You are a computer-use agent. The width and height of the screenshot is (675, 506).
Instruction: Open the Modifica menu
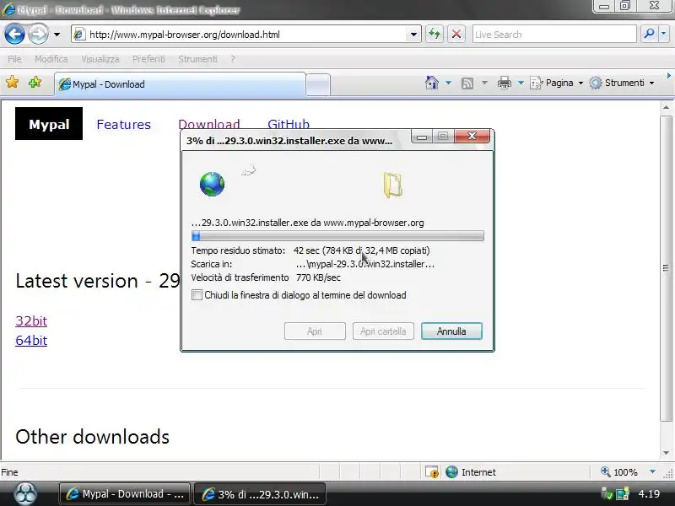click(x=51, y=59)
